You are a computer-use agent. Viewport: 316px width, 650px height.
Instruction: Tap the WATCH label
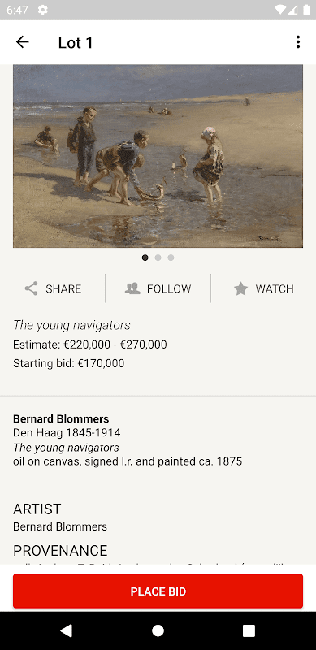pos(275,288)
